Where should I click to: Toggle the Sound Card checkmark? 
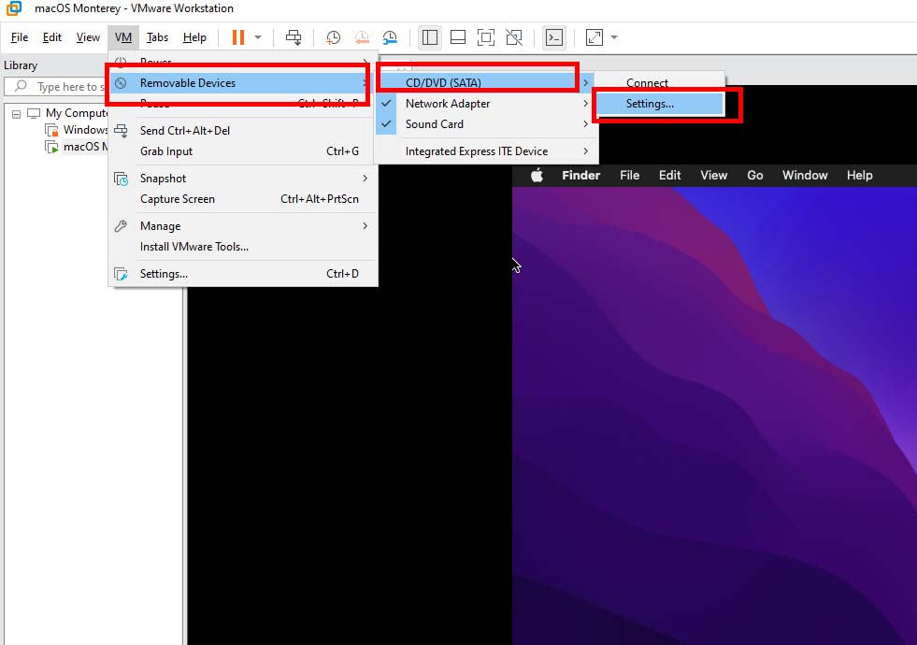tap(387, 124)
